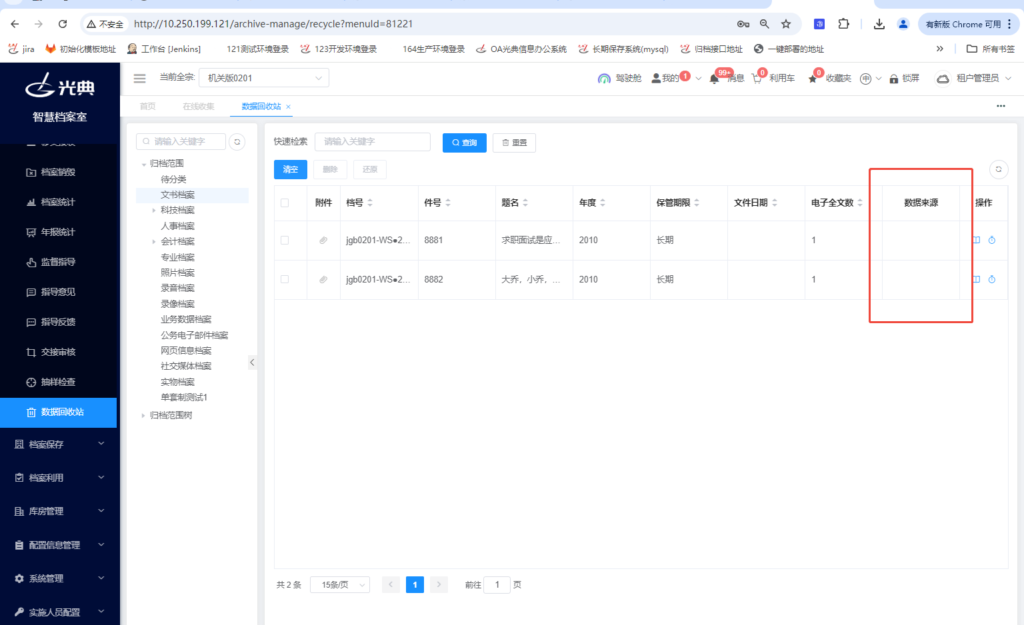
Task: Open the 当前全宗 dropdown showing 机关版0201
Action: click(x=264, y=78)
